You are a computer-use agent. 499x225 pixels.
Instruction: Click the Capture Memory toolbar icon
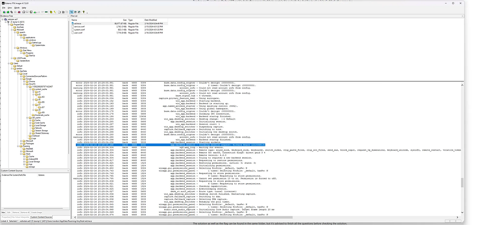[x=46, y=12]
